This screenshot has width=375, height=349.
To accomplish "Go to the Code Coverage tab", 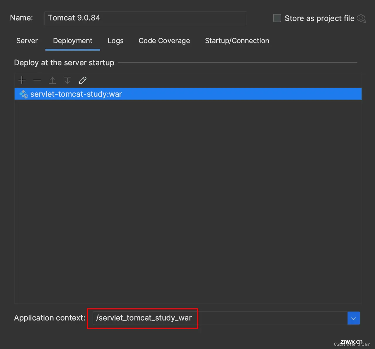I will 164,41.
